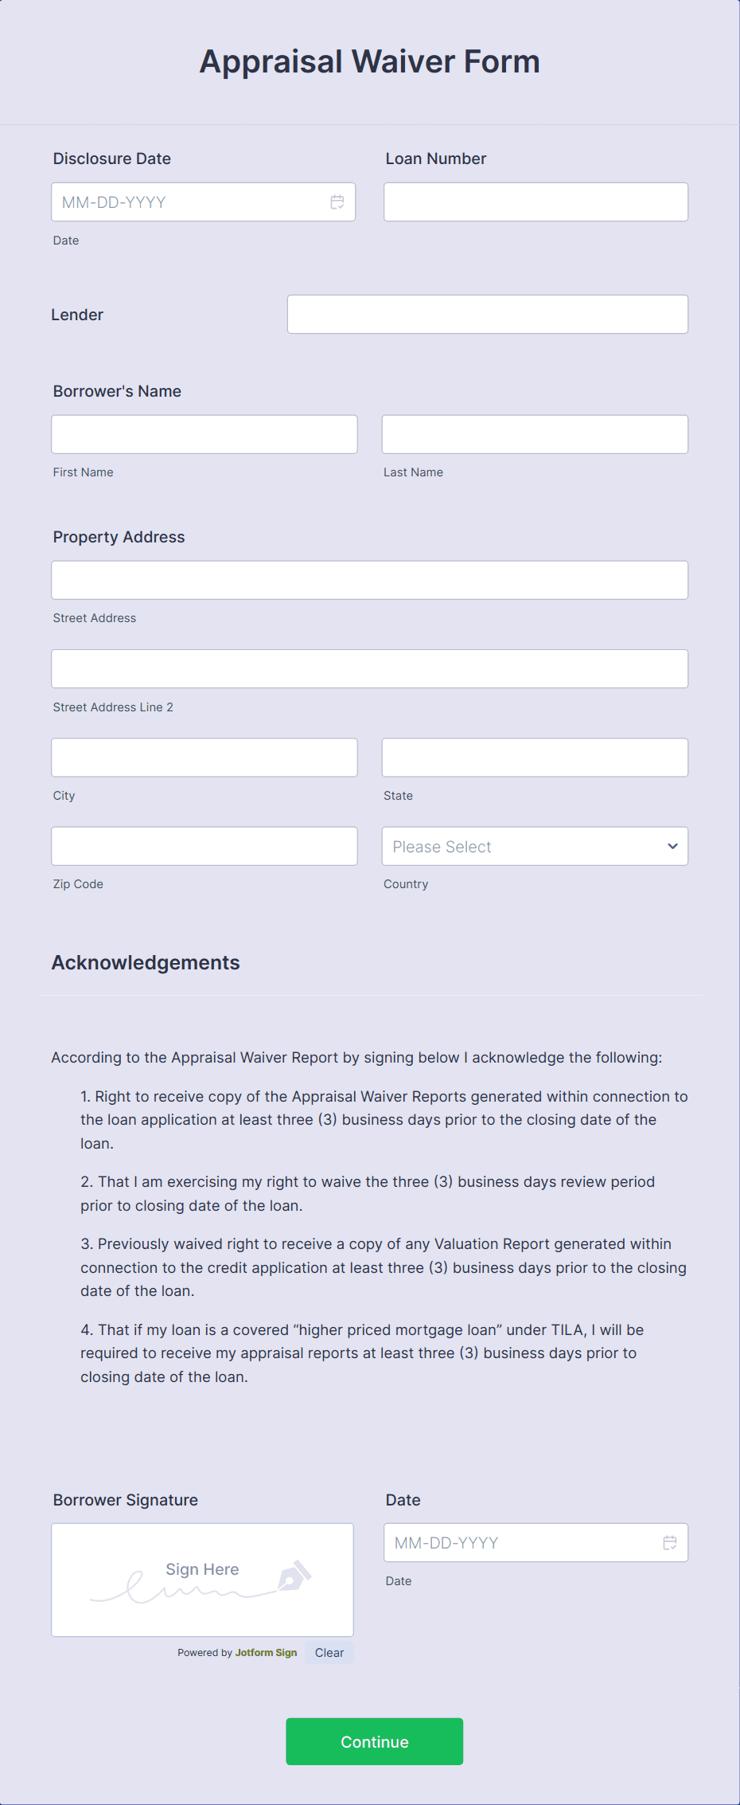Click the Street Address field

coord(370,580)
